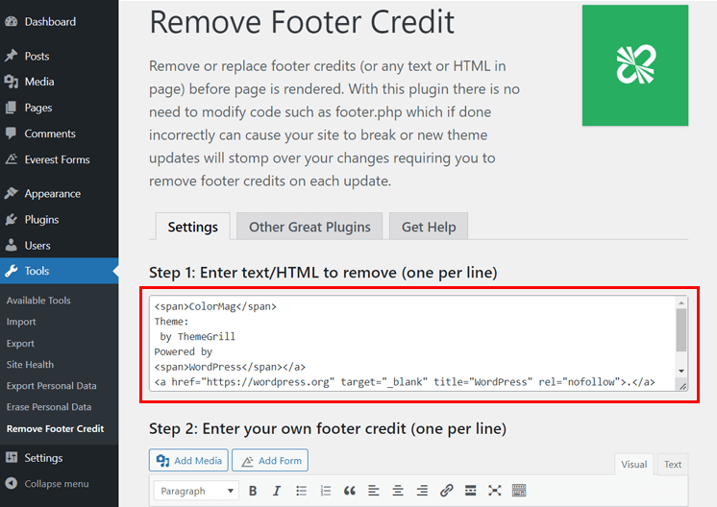Click Add Media button

point(188,460)
